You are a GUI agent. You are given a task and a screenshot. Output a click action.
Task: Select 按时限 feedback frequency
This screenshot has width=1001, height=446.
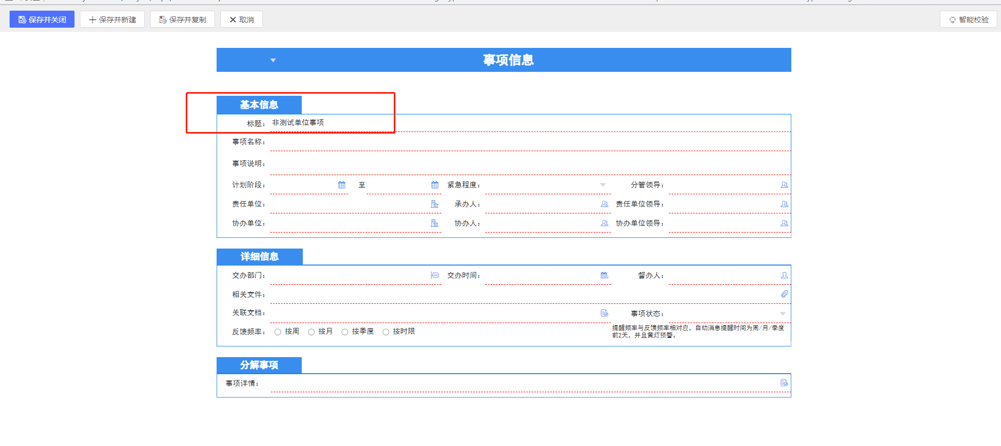(x=386, y=332)
